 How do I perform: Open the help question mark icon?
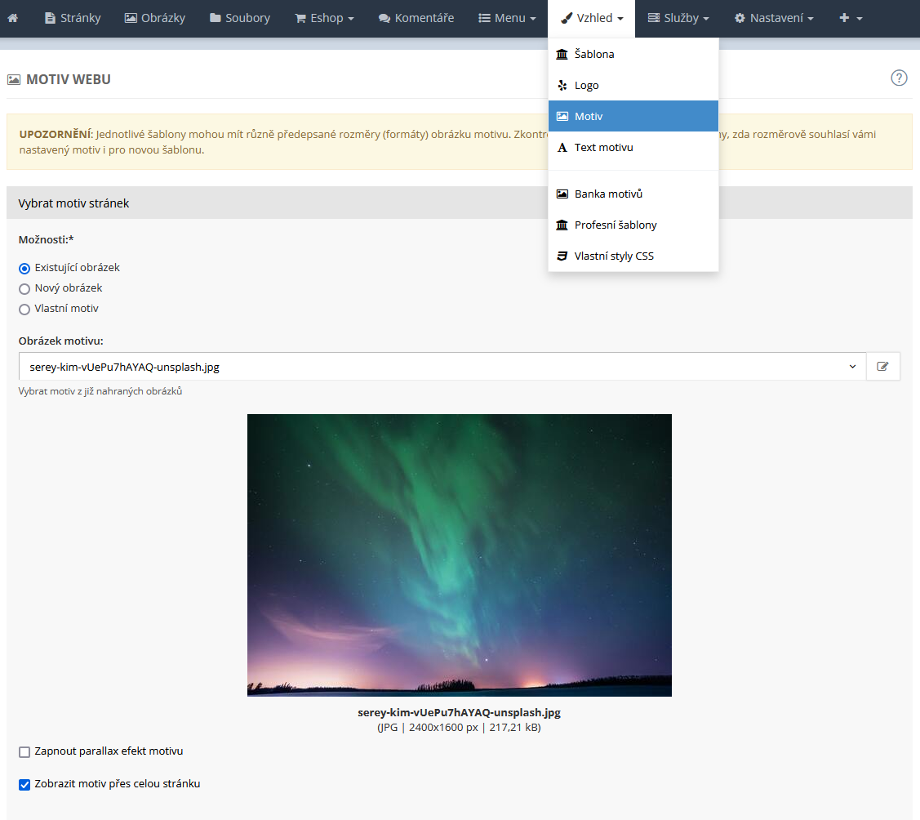click(899, 78)
